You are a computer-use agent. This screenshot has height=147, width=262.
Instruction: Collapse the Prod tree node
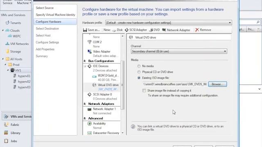pyautogui.click(x=5, y=65)
